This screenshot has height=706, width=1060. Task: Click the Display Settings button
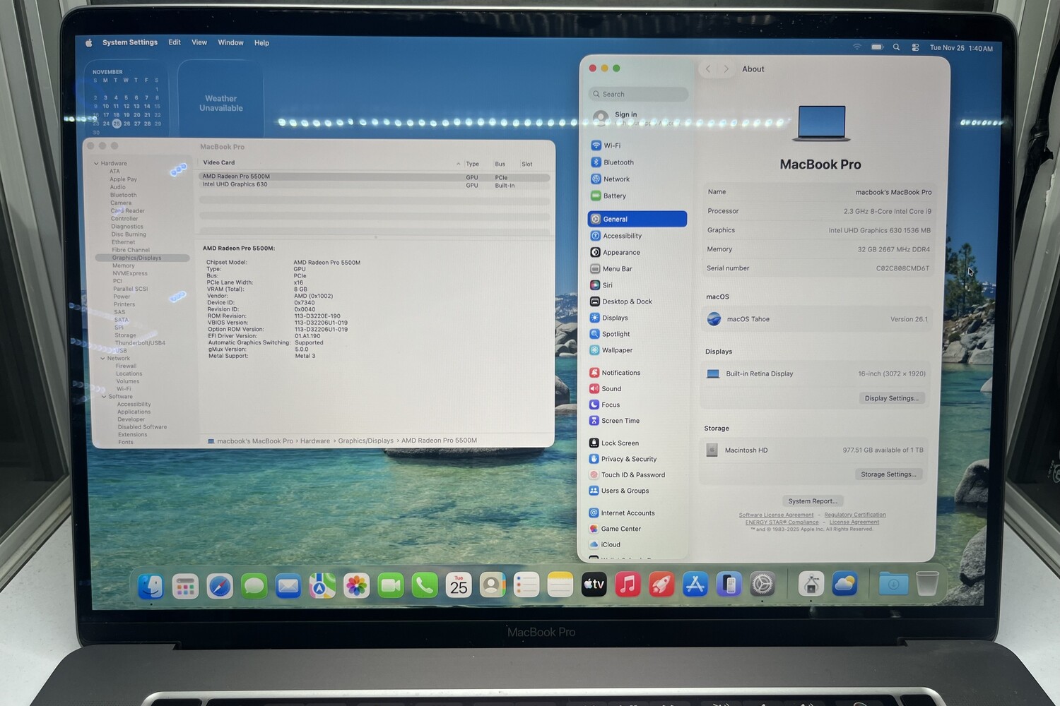click(891, 398)
